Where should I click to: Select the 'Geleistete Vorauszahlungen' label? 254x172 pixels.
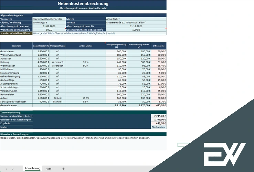[x=16, y=120]
